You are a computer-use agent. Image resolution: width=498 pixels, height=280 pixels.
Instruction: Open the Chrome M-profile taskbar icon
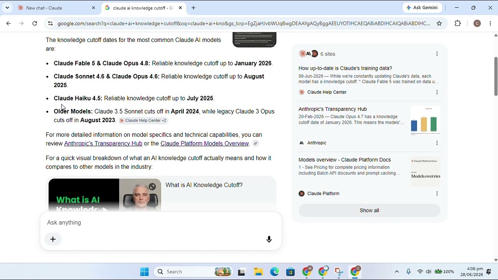click(x=307, y=271)
